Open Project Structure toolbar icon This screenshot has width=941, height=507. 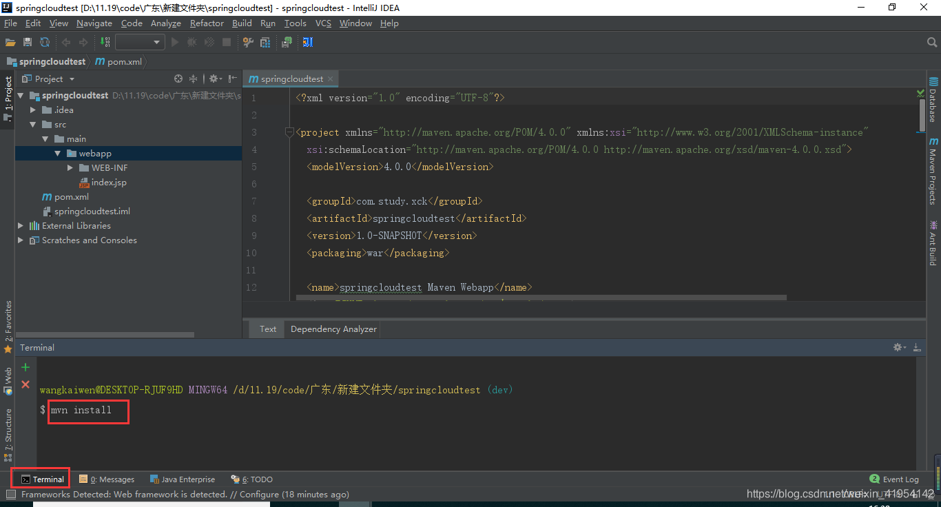tap(265, 43)
